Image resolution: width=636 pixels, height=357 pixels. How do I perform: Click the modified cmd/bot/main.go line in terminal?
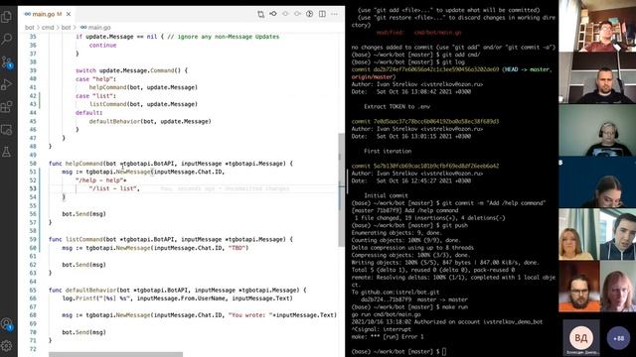[419, 33]
